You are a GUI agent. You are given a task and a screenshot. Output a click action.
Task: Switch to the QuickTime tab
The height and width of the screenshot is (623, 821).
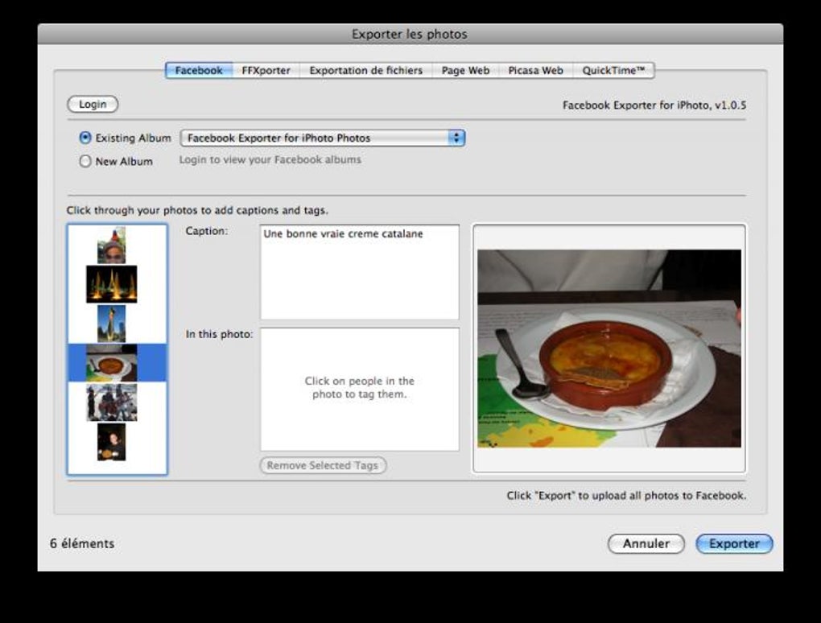click(x=613, y=70)
